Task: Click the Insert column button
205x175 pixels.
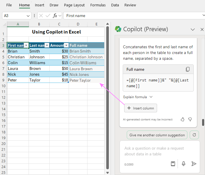Action: coord(141,108)
